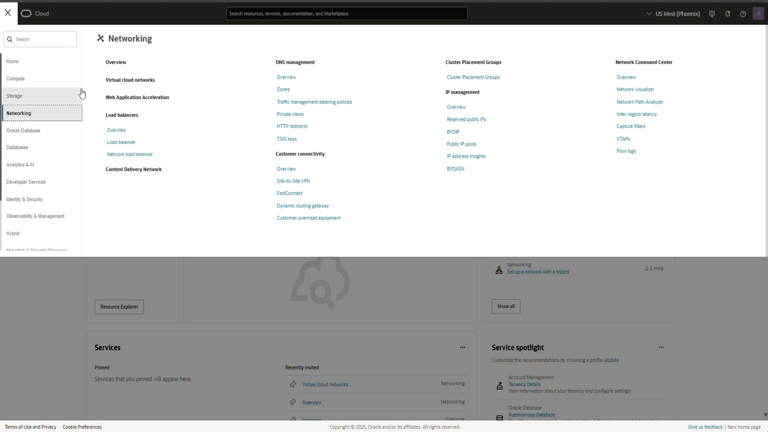The height and width of the screenshot is (432, 768).
Task: Open the notifications bell icon
Action: pos(728,14)
